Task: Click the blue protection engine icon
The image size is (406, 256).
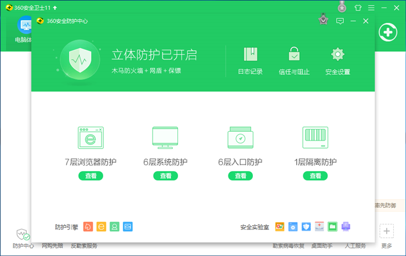Action: click(x=128, y=227)
